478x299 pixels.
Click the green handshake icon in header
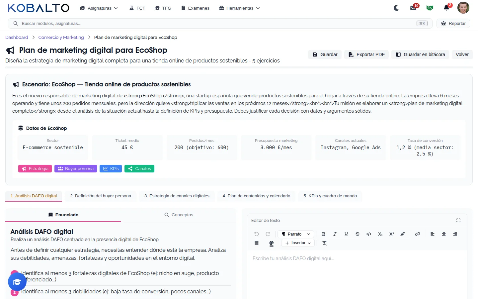point(430,8)
